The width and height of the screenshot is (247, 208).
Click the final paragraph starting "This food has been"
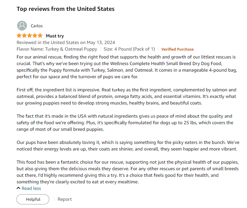(x=127, y=172)
